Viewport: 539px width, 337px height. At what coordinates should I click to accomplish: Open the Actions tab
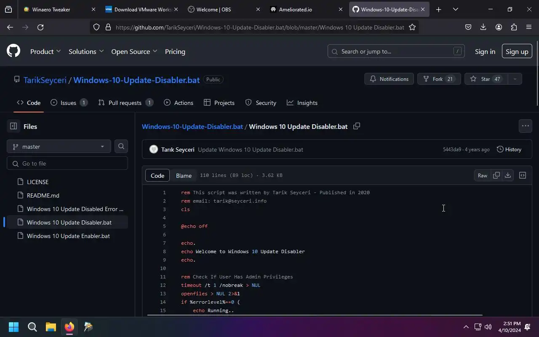click(x=179, y=103)
